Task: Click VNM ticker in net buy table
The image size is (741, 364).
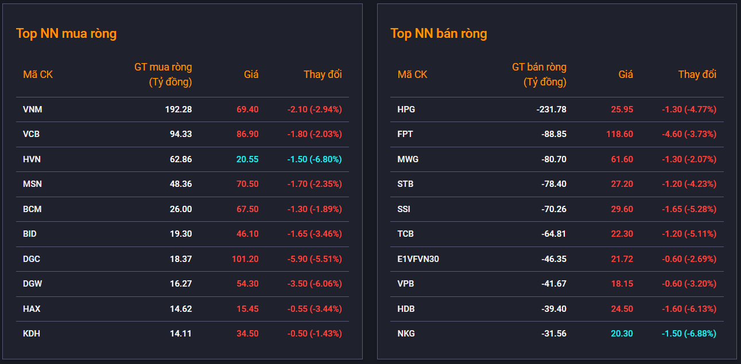Action: tap(33, 109)
